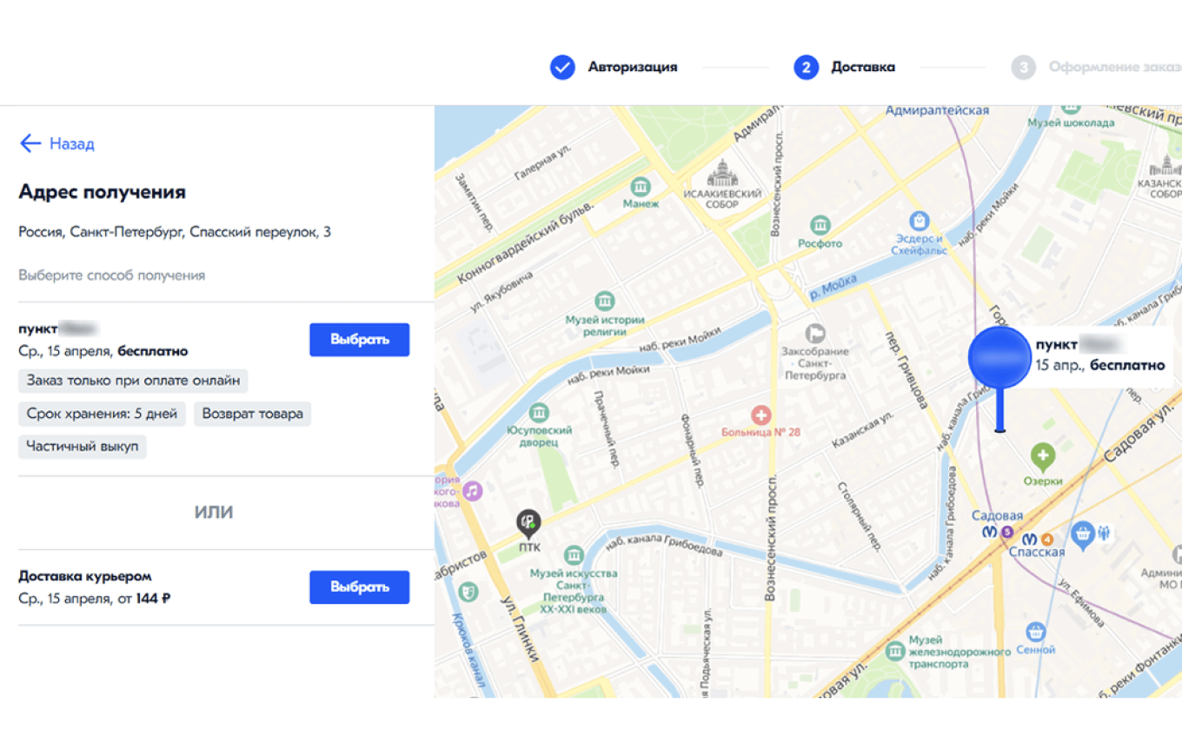Click the blue pickup point map pin
This screenshot has height=756, width=1182.
coord(999,358)
